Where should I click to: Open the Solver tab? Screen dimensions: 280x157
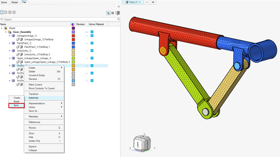[x=4, y=2]
